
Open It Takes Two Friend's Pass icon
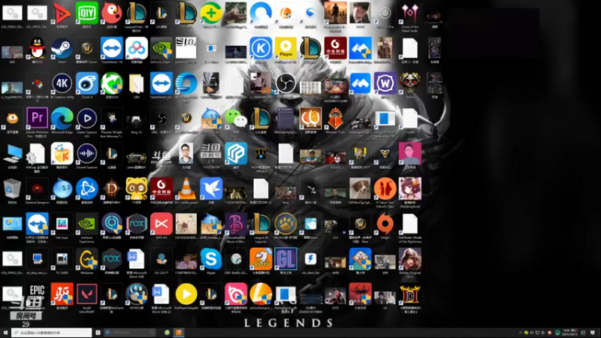[385, 189]
